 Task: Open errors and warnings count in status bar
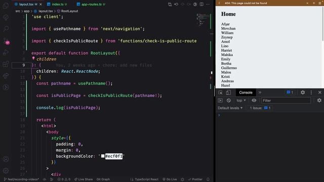tap(64, 179)
